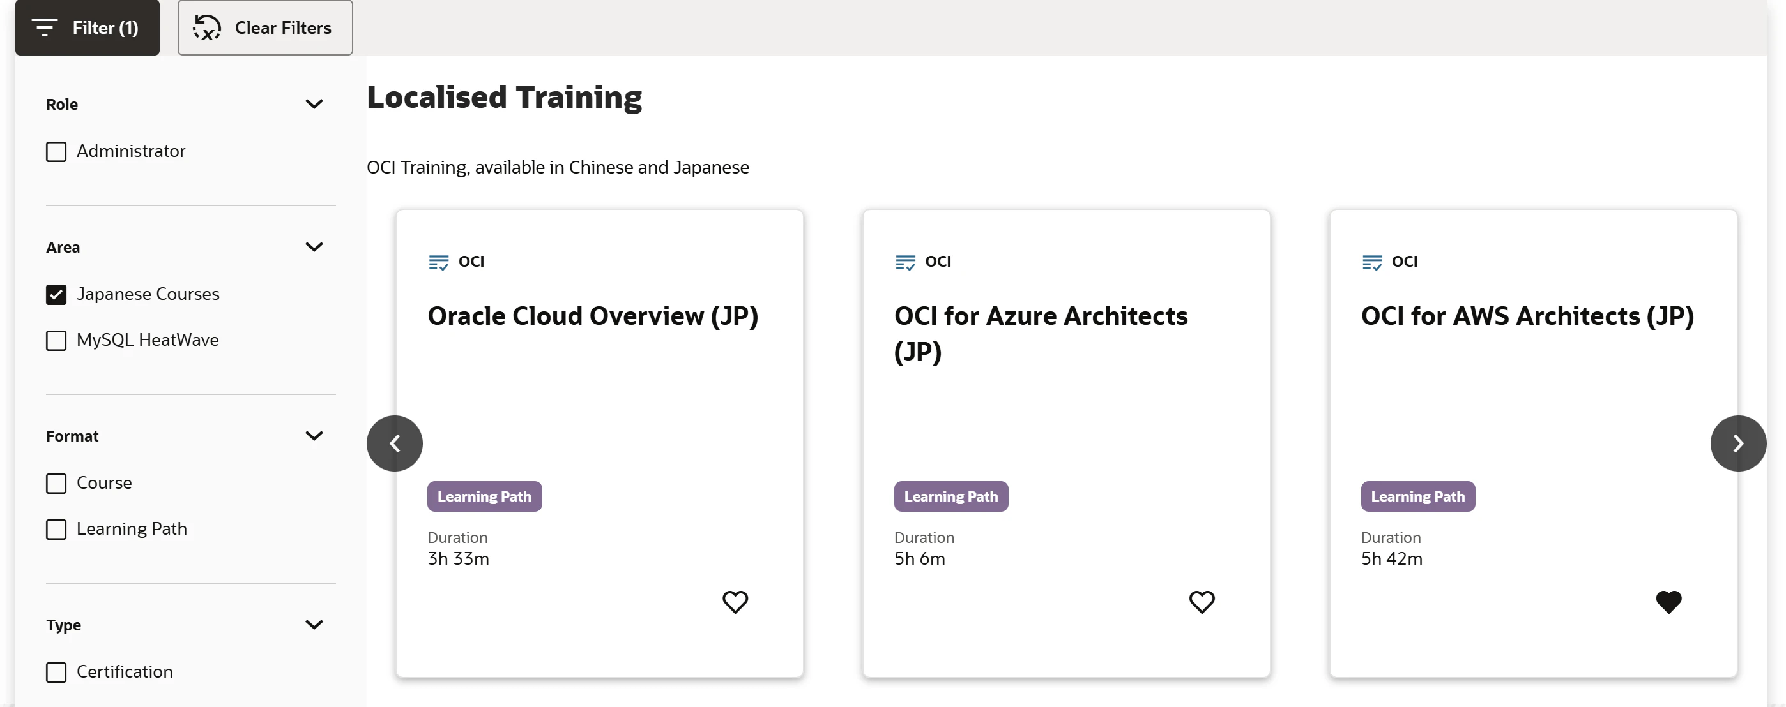Open OCI for AWS Architects (JP) title
1786x707 pixels.
(x=1527, y=316)
